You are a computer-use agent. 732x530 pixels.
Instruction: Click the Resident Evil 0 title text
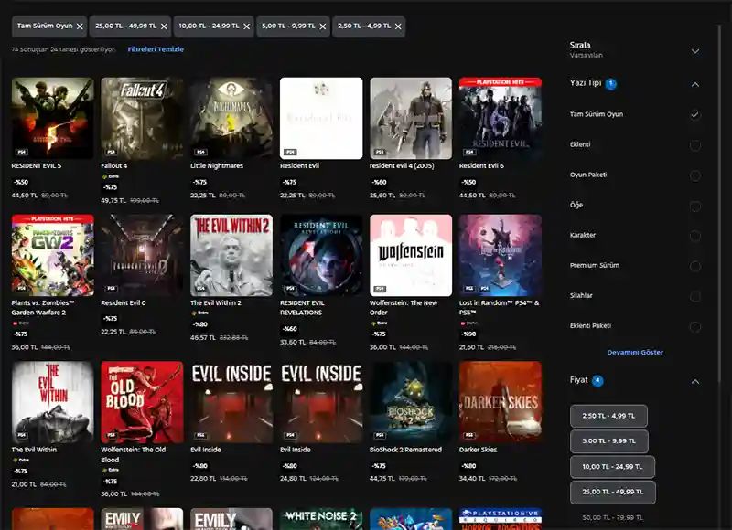(x=124, y=303)
